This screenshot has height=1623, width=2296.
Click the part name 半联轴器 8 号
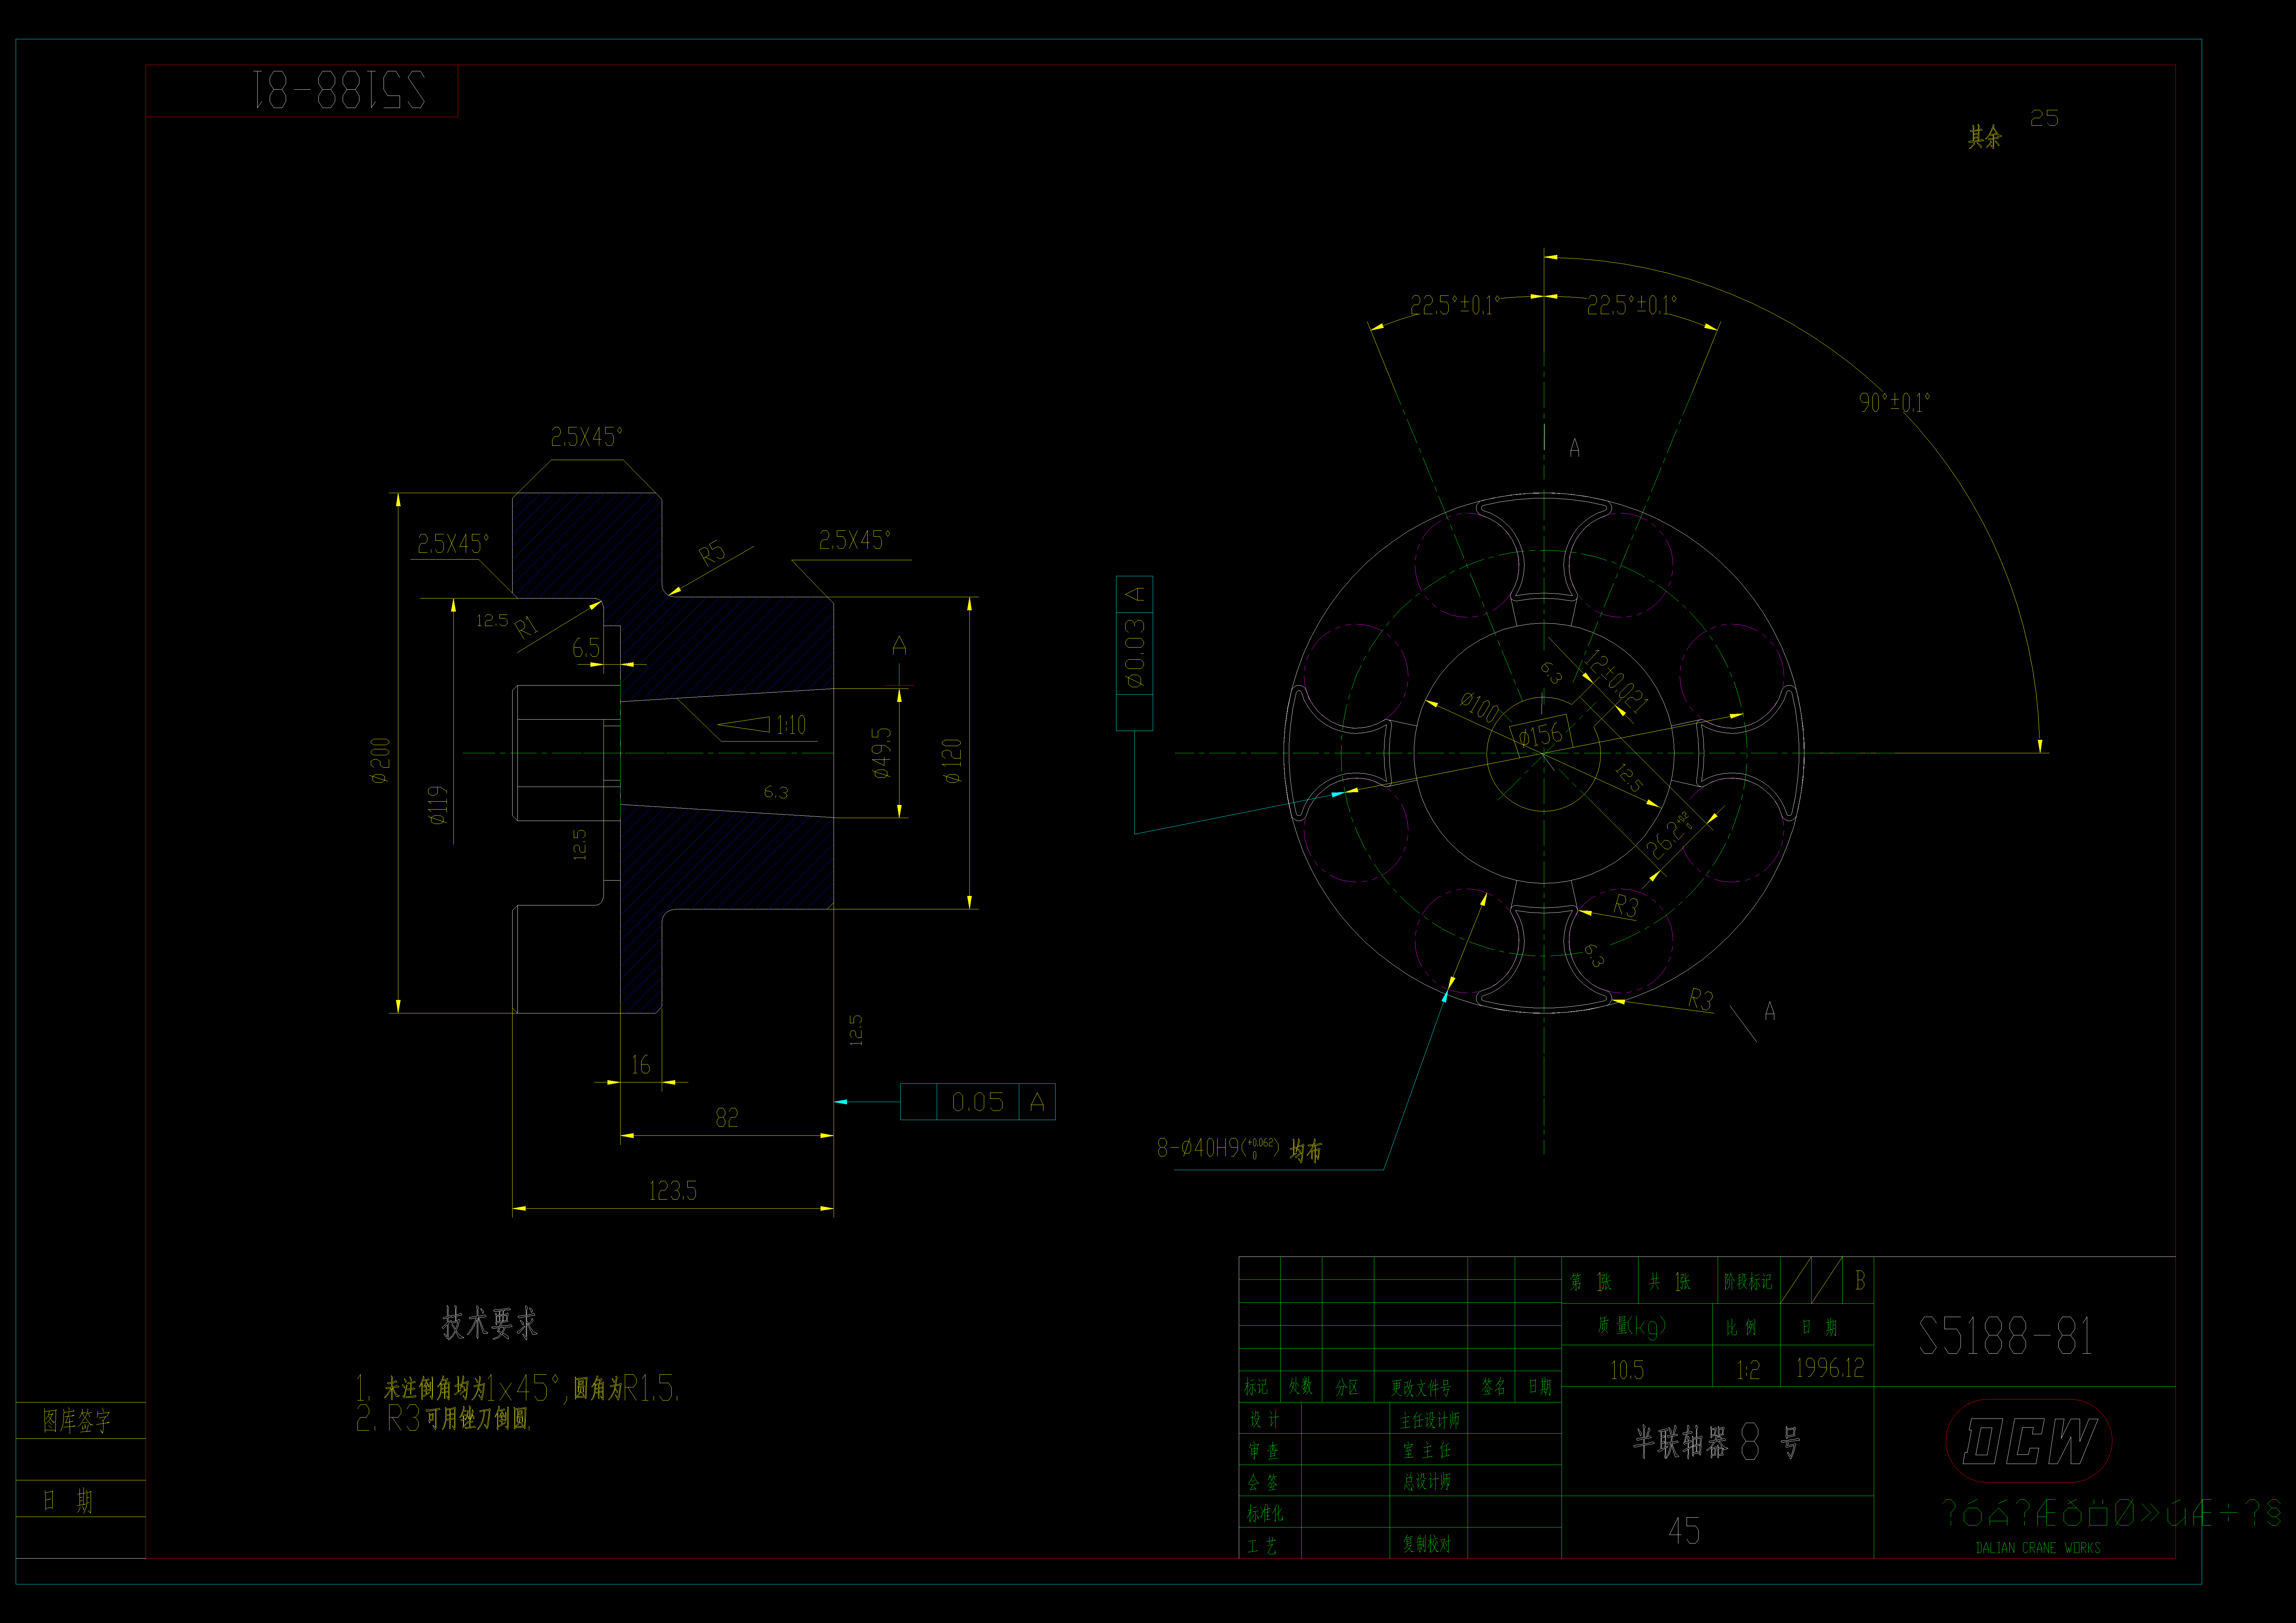[1717, 1442]
